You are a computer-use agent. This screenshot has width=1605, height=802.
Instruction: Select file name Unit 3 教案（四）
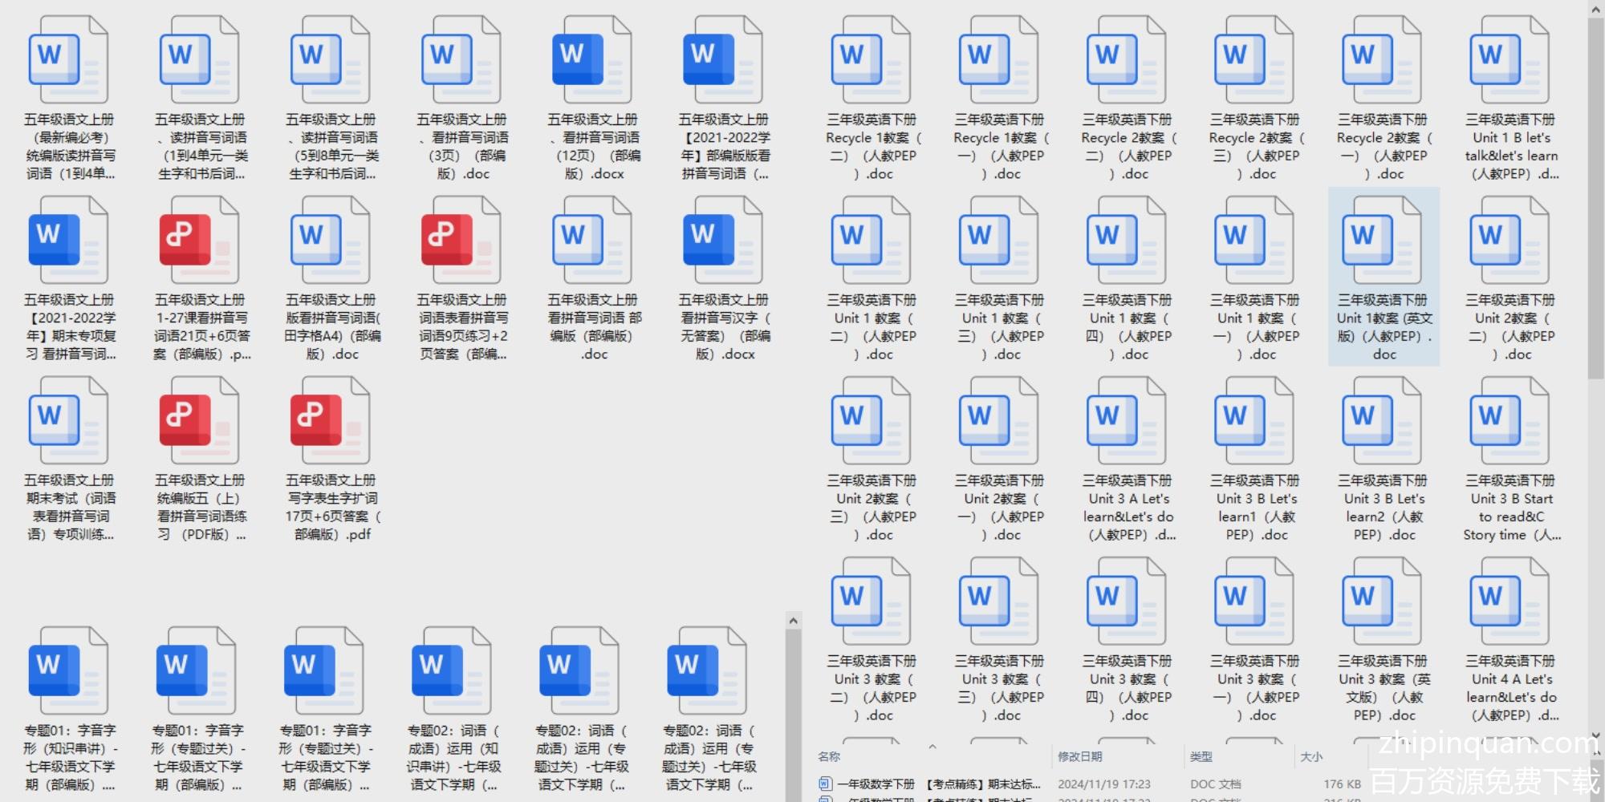click(x=1127, y=687)
